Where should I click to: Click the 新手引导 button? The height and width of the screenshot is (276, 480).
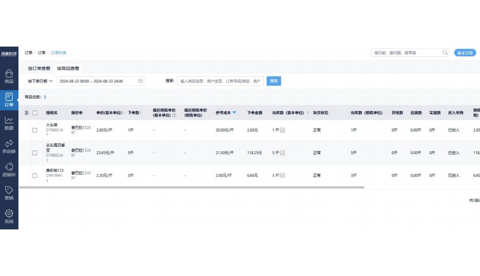click(x=465, y=53)
